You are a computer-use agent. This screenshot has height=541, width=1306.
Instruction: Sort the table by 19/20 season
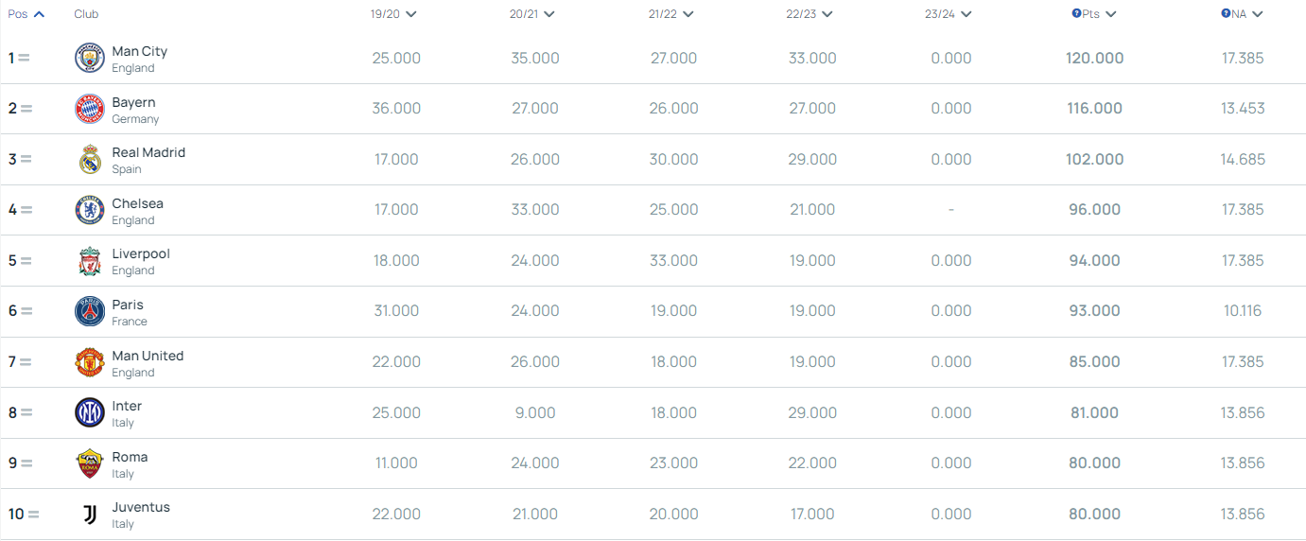pos(393,14)
